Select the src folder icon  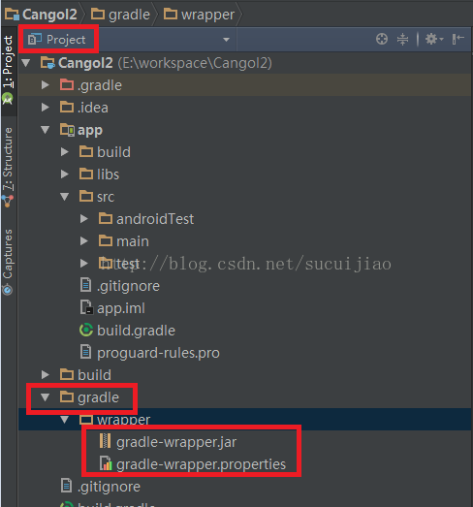click(x=86, y=196)
